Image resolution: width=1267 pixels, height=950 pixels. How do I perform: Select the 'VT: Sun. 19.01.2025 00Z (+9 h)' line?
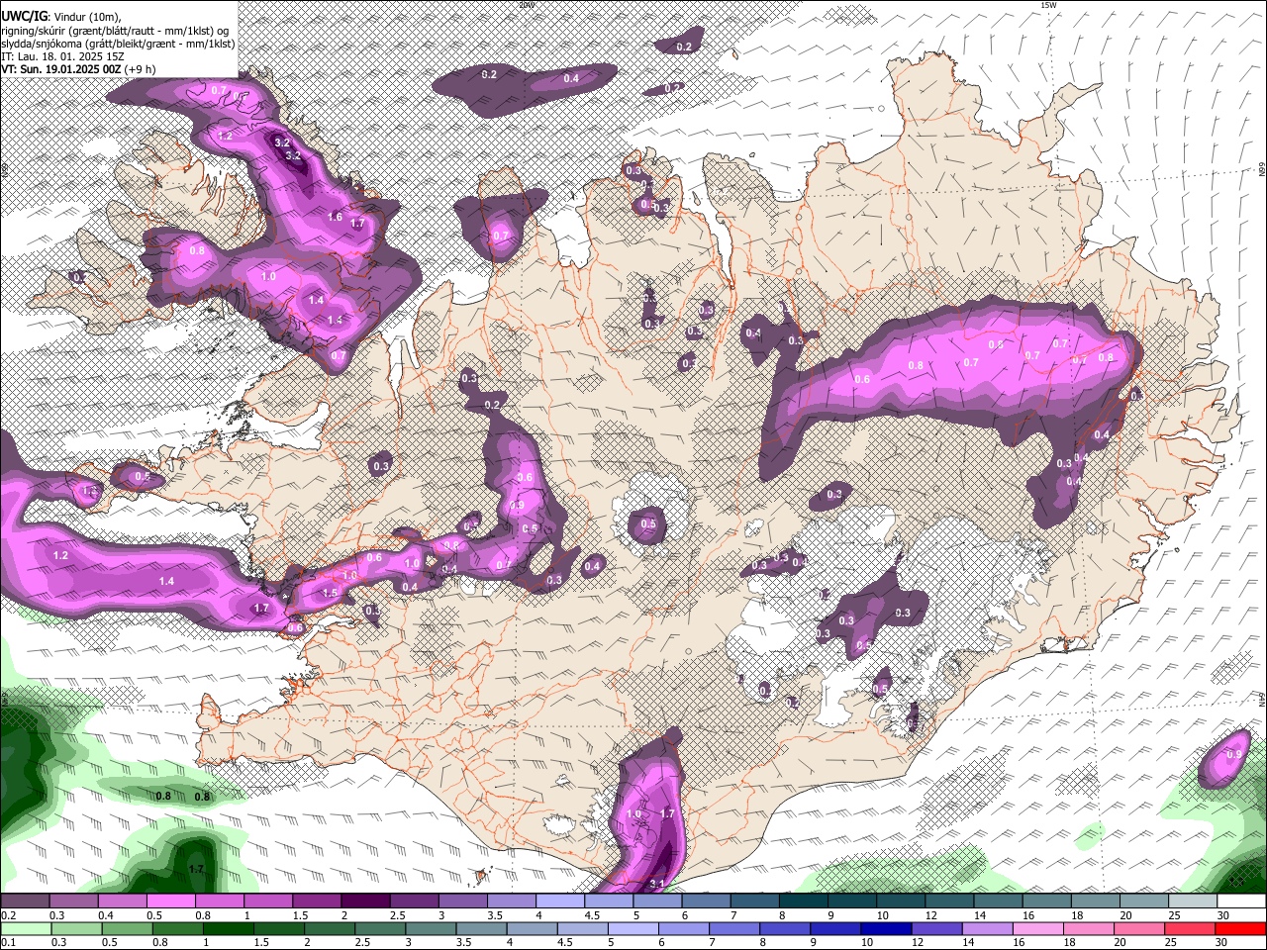(x=78, y=69)
